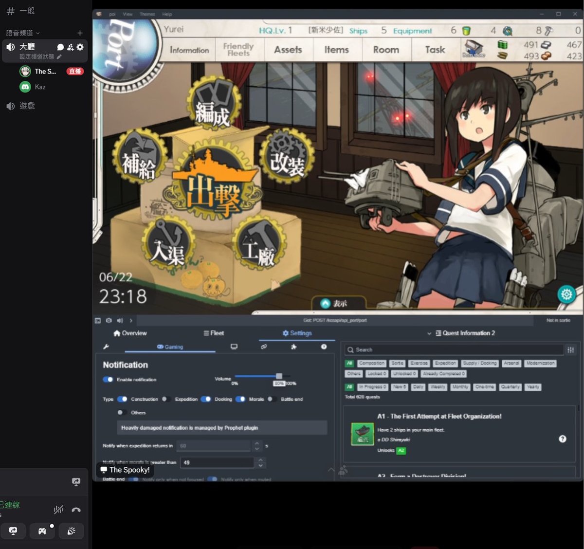584x549 pixels.
Task: Open the plugin puzzle-piece settings sub-tab
Action: point(293,347)
